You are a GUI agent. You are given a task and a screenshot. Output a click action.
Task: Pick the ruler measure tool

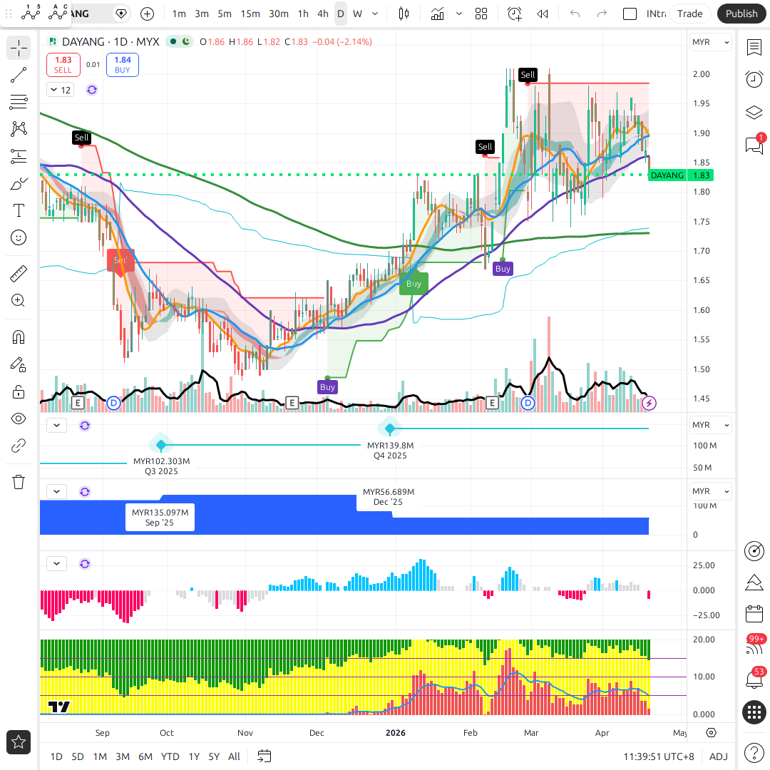19,273
